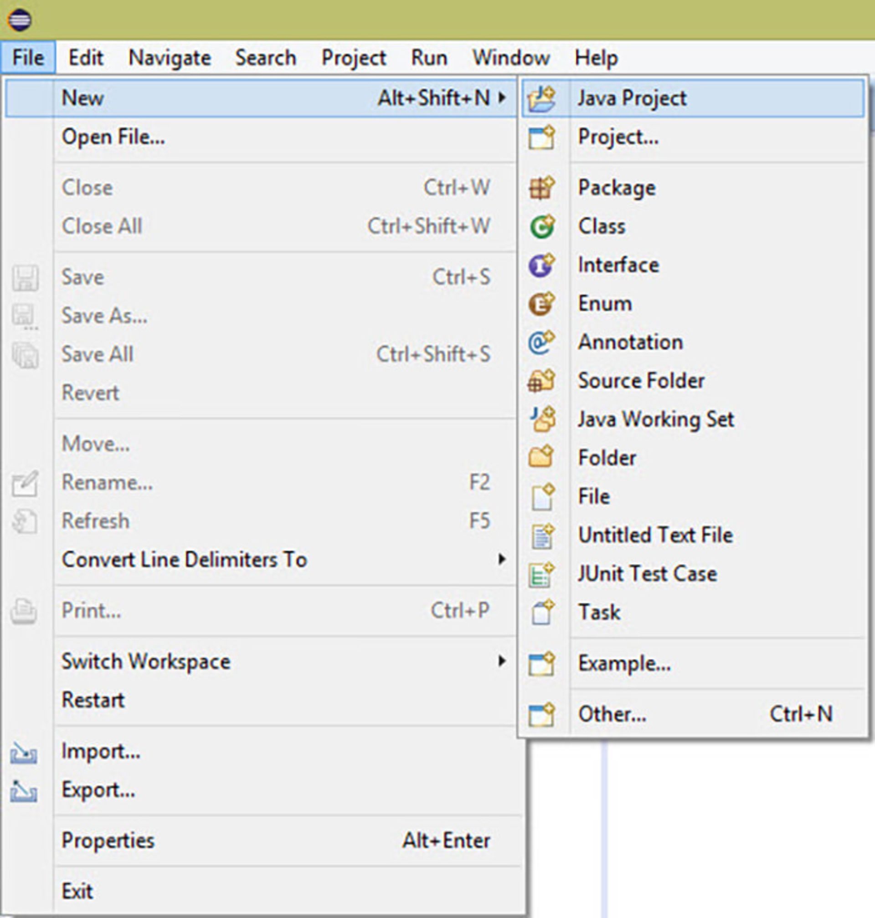The image size is (875, 918).
Task: Select Java Project label in submenu
Action: (x=632, y=99)
